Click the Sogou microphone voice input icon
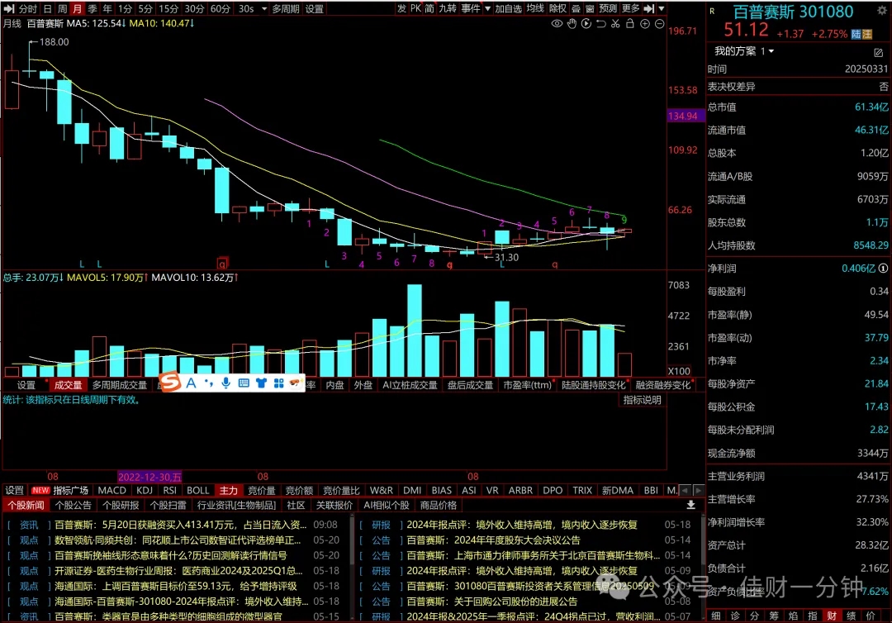This screenshot has width=892, height=623. tap(225, 383)
